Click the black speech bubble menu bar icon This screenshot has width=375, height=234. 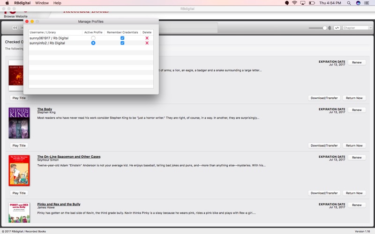pyautogui.click(x=287, y=3)
